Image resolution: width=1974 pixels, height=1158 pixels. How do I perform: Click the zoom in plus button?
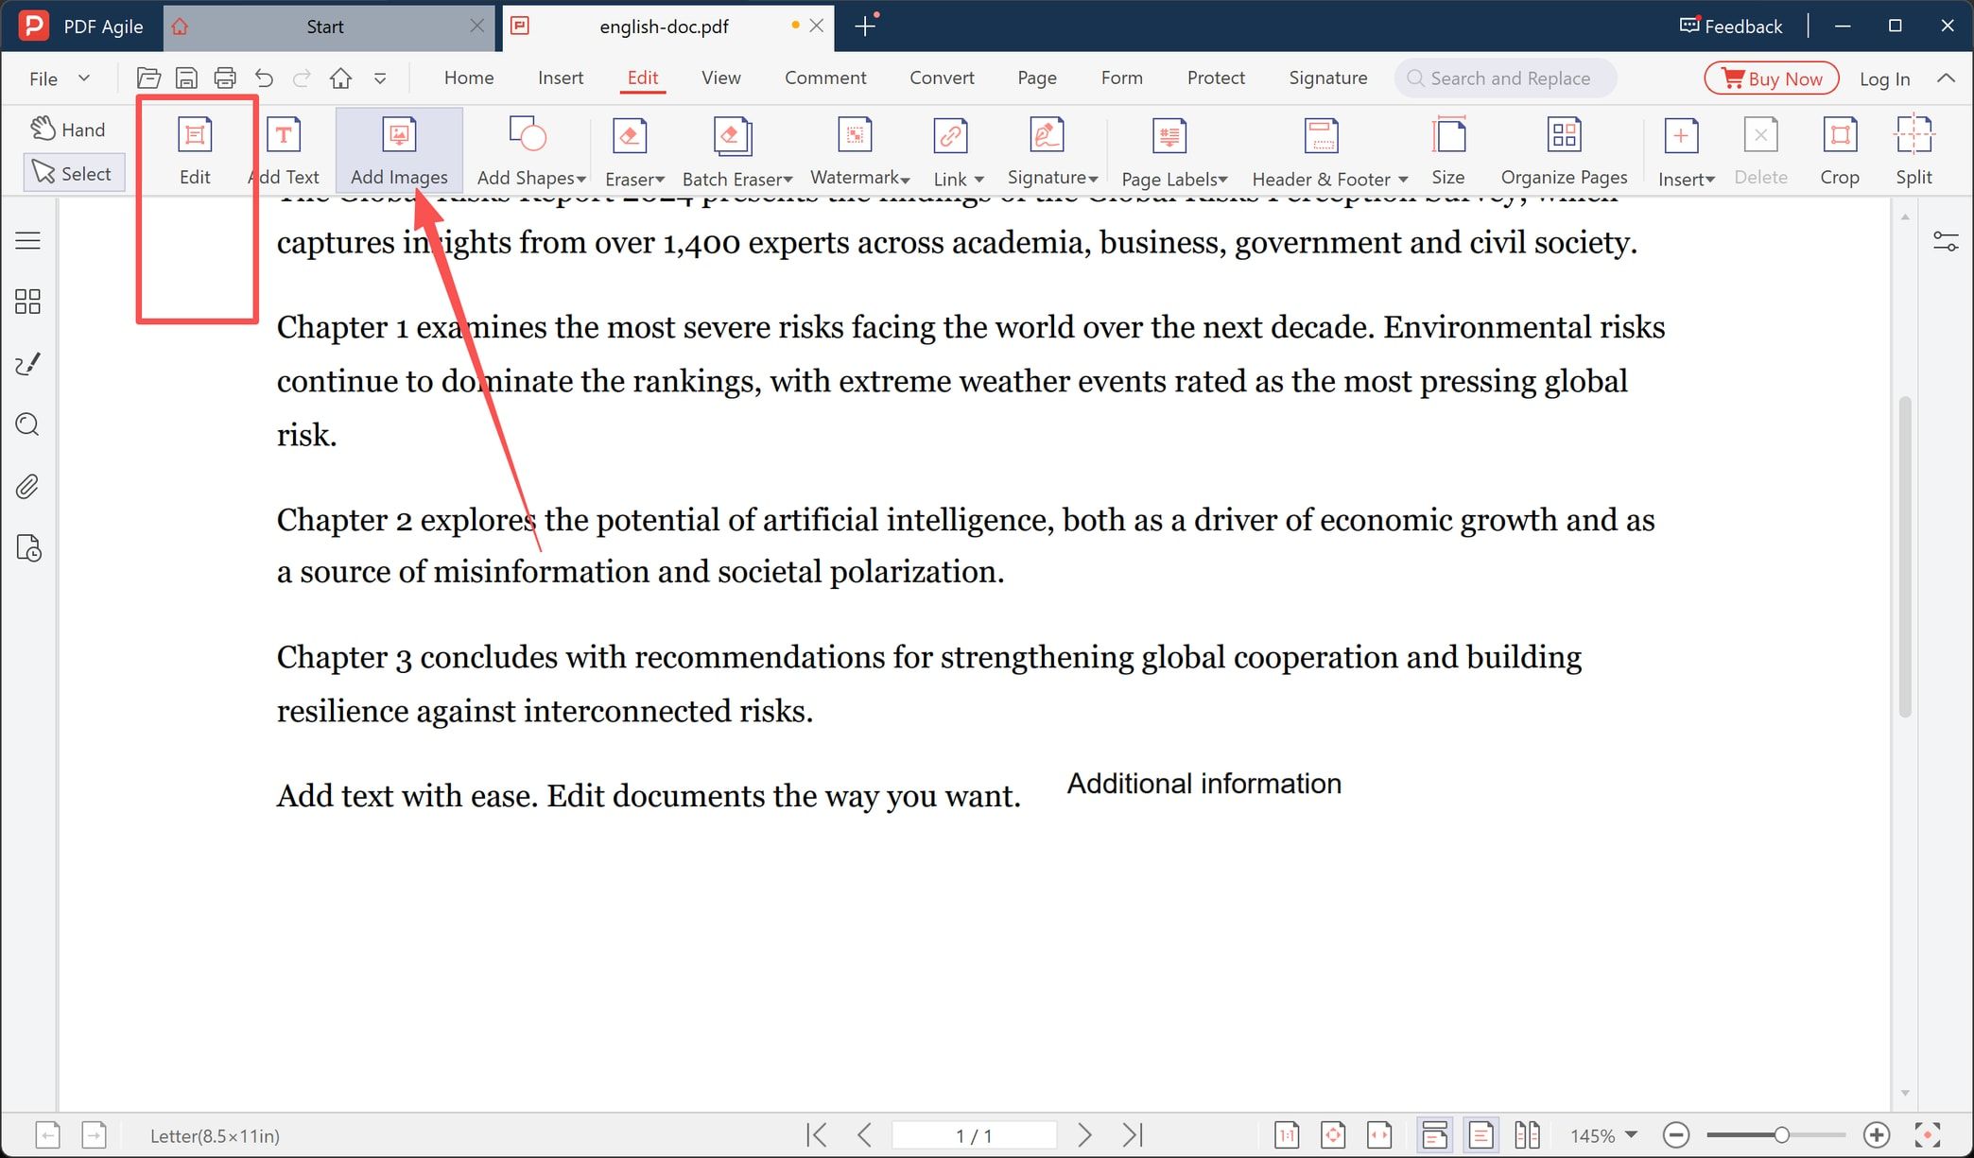pos(1877,1134)
